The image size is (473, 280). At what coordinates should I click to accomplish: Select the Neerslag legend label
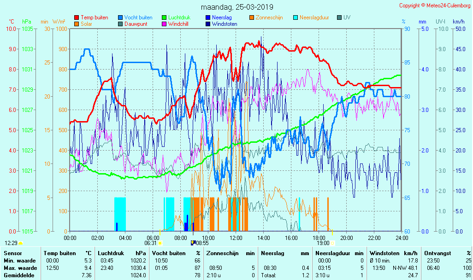[x=221, y=17]
